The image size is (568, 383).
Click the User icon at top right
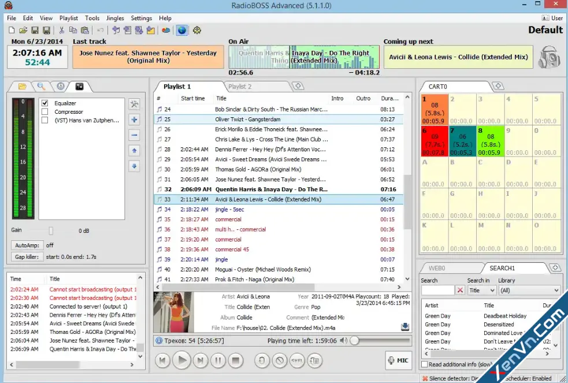[545, 18]
